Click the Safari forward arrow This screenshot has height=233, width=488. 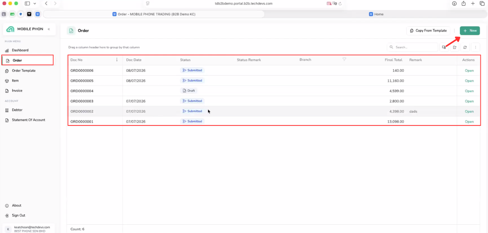click(x=56, y=3)
